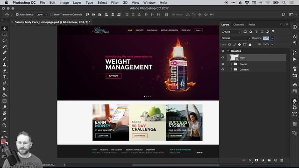Open the Fill slider dropdown arrow
This screenshot has height=168, width=299.
pyautogui.click(x=272, y=45)
